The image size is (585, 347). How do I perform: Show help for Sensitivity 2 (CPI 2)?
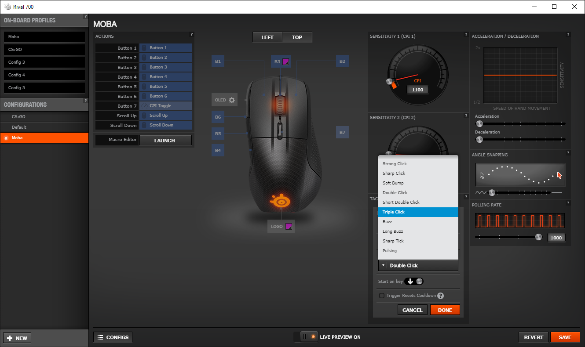pos(466,116)
